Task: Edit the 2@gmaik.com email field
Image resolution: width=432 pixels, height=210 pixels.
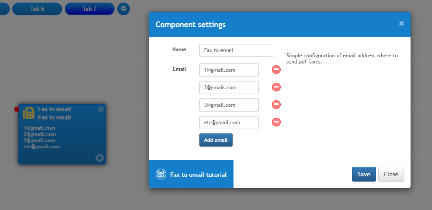Action: coord(229,87)
